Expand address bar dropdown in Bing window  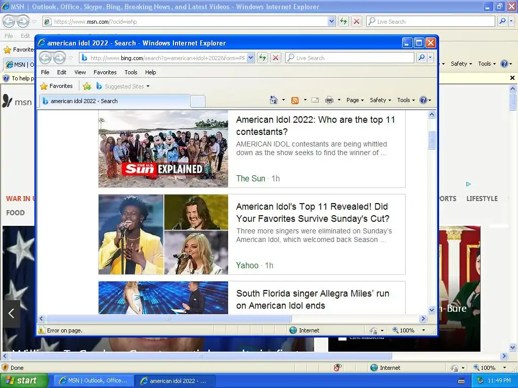[x=251, y=58]
